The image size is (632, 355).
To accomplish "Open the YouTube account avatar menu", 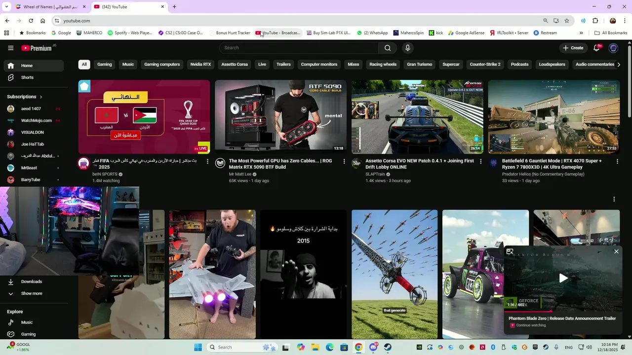I will click(613, 48).
